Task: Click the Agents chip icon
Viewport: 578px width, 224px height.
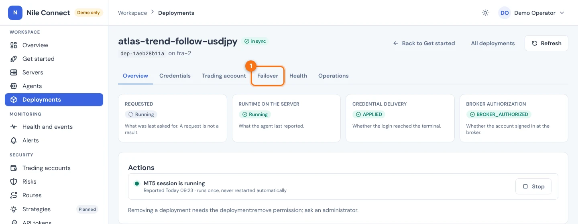Action: [14, 86]
